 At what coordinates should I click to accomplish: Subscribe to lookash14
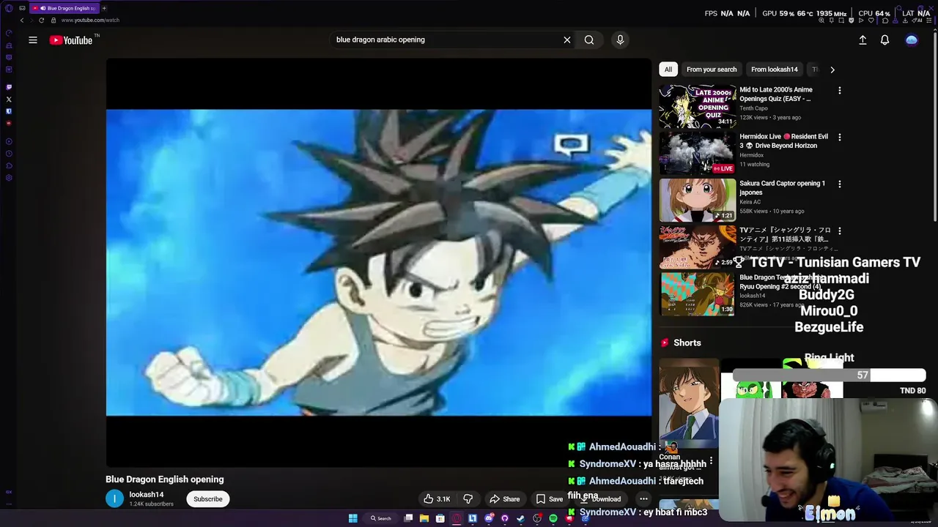click(208, 499)
